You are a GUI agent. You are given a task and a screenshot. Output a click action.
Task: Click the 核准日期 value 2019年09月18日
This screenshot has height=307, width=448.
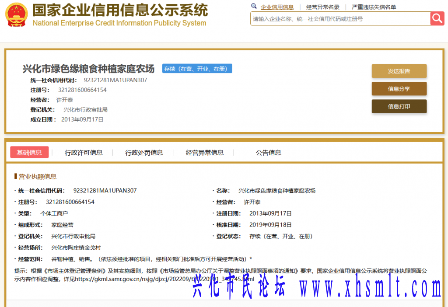tap(270, 225)
